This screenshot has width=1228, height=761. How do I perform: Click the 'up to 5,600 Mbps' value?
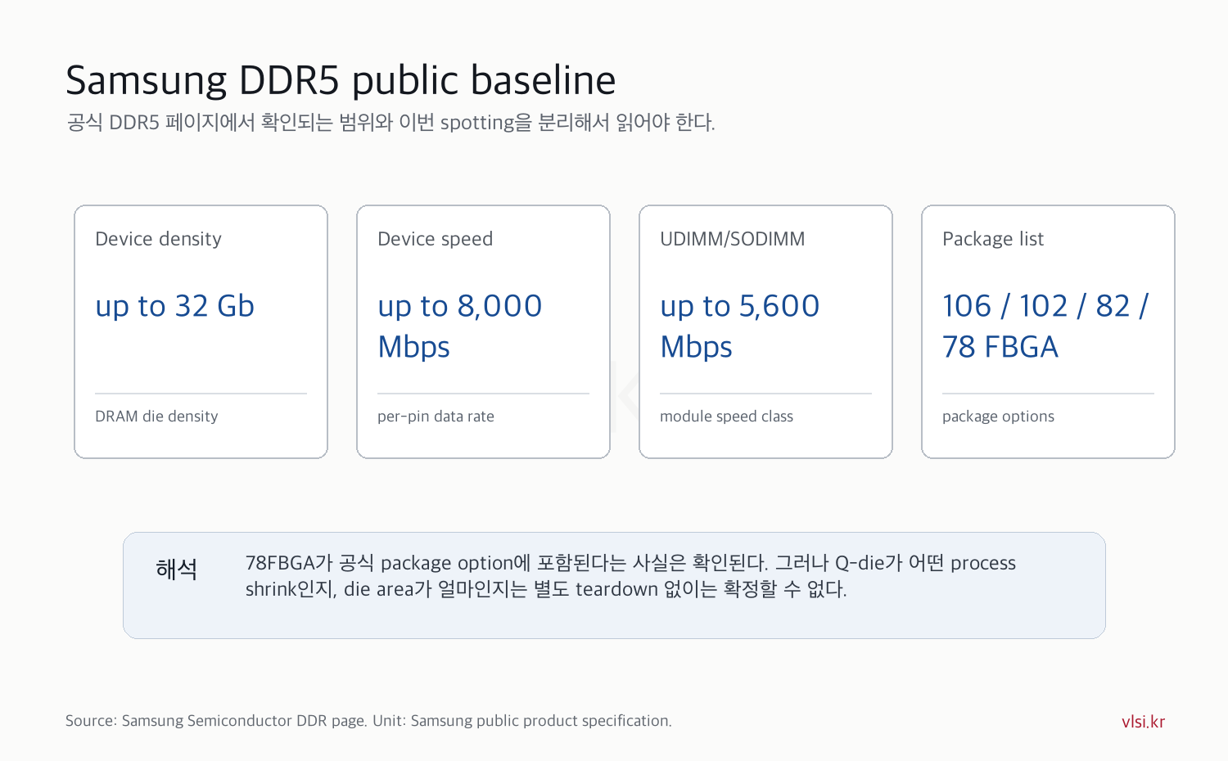click(x=739, y=326)
